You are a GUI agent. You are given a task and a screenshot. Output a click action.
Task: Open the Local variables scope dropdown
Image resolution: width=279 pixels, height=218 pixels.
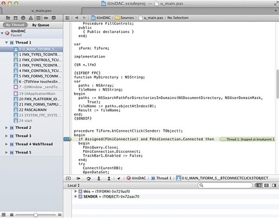click(x=73, y=185)
